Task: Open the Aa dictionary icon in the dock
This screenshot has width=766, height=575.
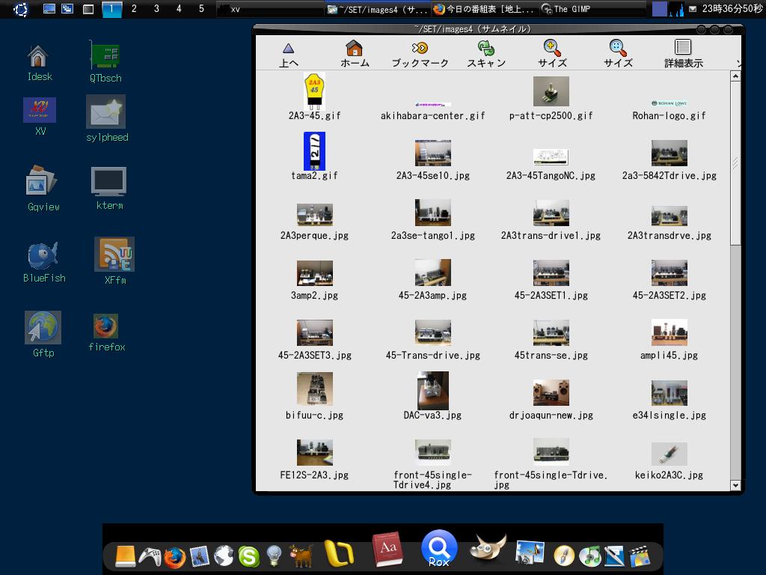Action: [387, 549]
